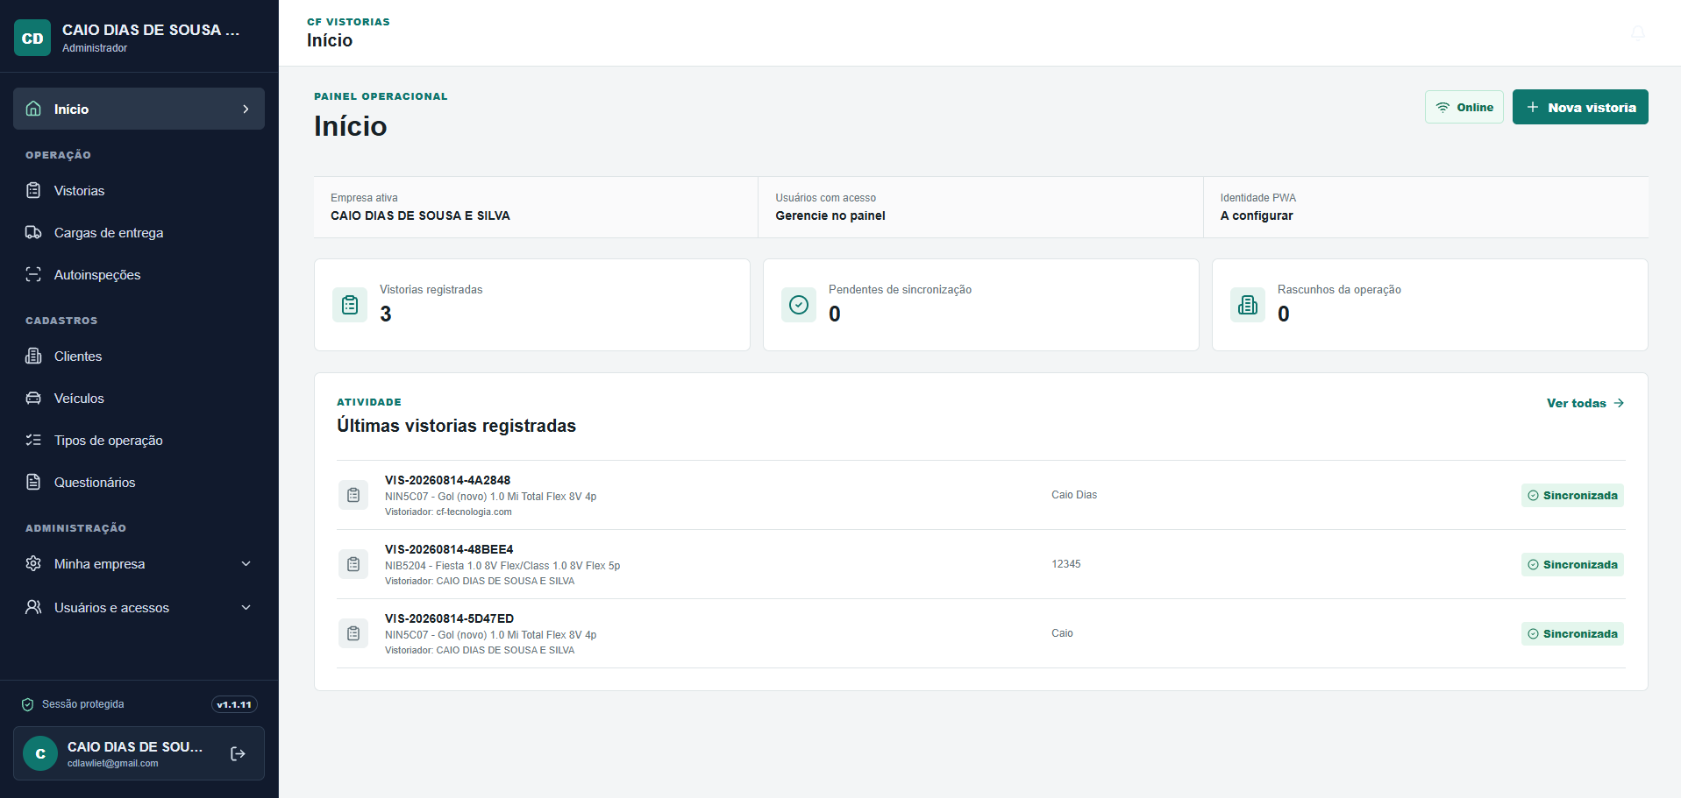Click the 12345 client value
Screen dimensions: 1681x798
click(1066, 564)
